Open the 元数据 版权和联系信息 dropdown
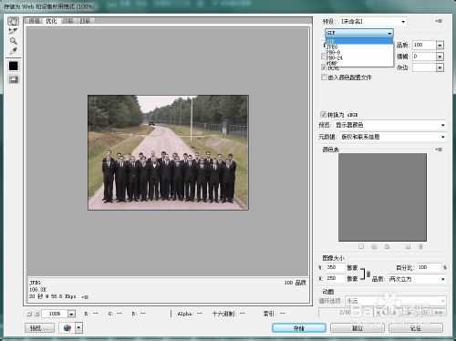Viewport: 456px width, 341px height. point(393,137)
